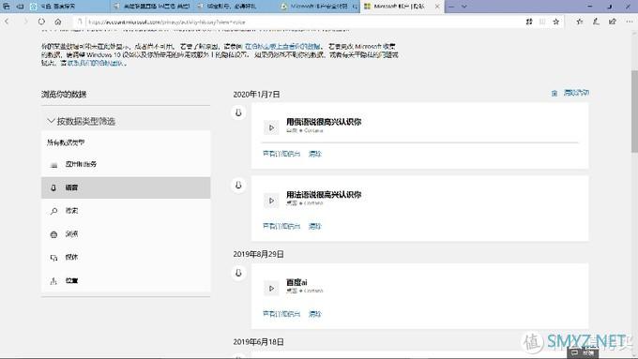Click the 用法语说很高兴认识你 entry title
This screenshot has height=359, width=638.
(x=324, y=194)
